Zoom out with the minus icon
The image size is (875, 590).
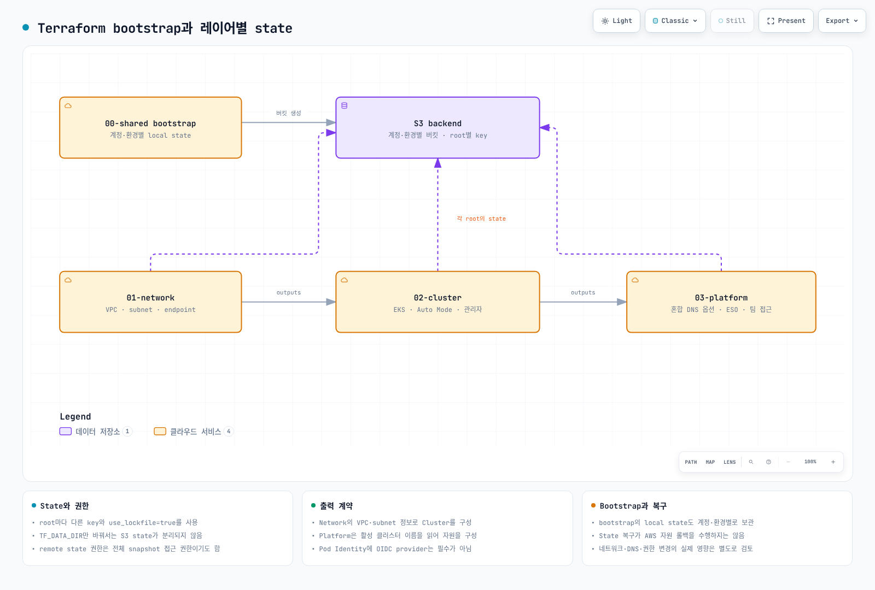coord(788,462)
